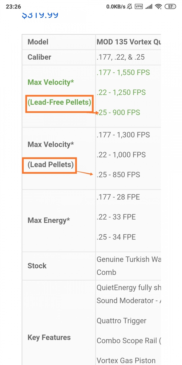Tap the VPN status icon

(139, 6)
